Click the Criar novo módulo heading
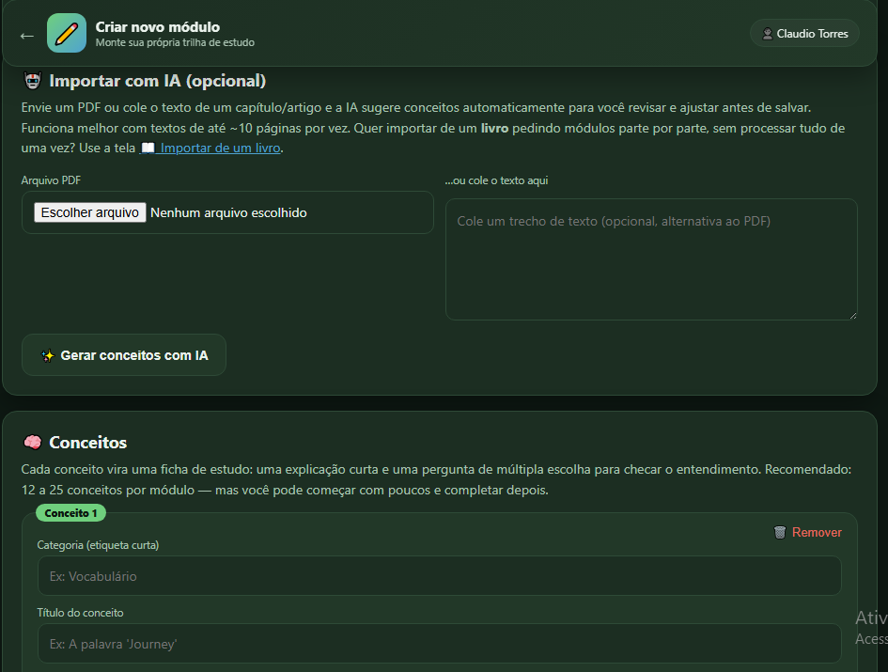Image resolution: width=888 pixels, height=672 pixels. click(x=158, y=27)
